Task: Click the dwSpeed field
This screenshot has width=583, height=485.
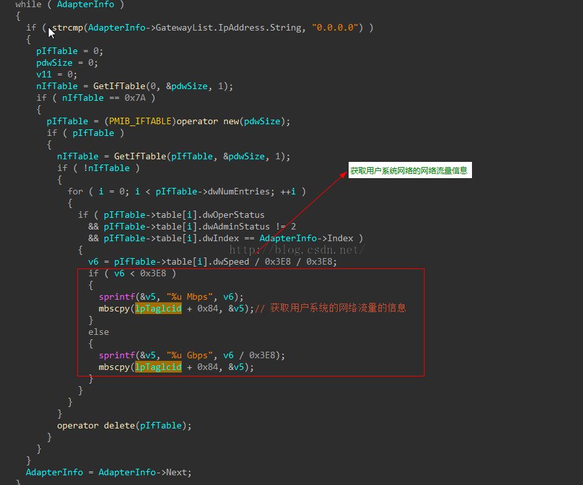Action: tap(230, 261)
